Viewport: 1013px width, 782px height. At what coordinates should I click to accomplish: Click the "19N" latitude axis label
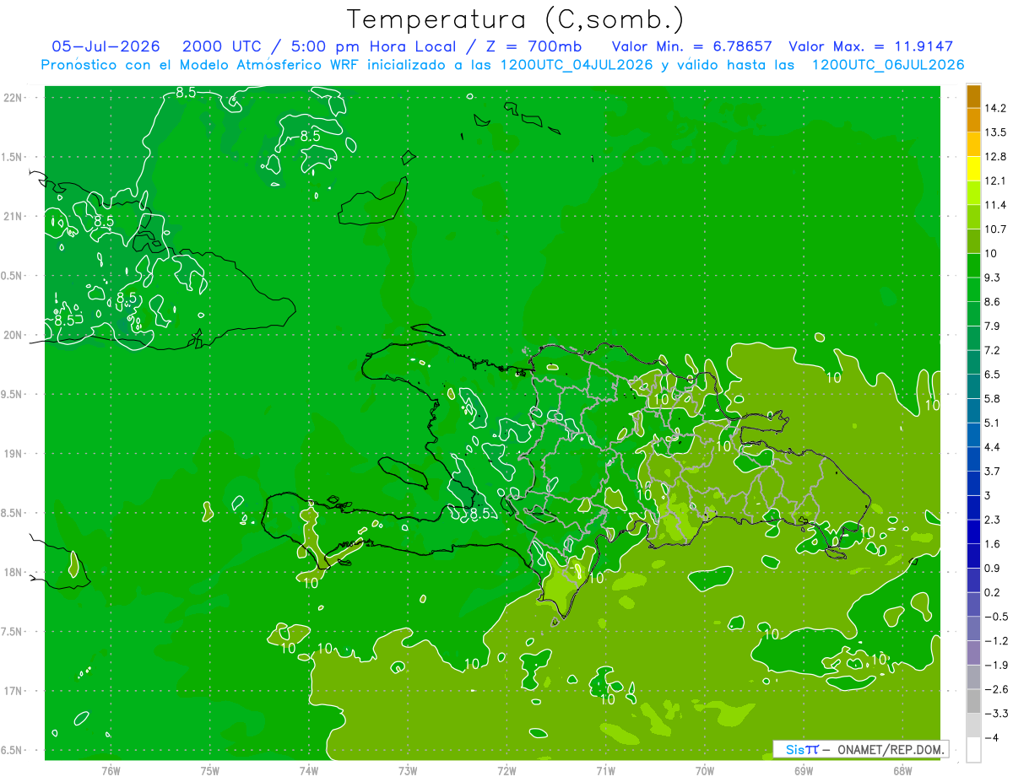pos(14,454)
